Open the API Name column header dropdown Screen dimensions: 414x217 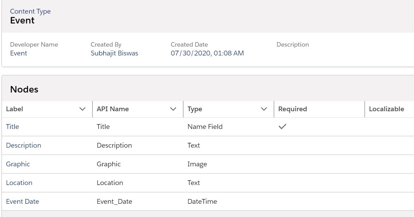pos(173,109)
